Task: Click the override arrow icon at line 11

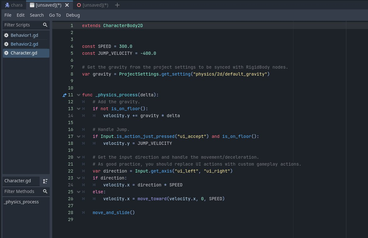Action: 64,95
